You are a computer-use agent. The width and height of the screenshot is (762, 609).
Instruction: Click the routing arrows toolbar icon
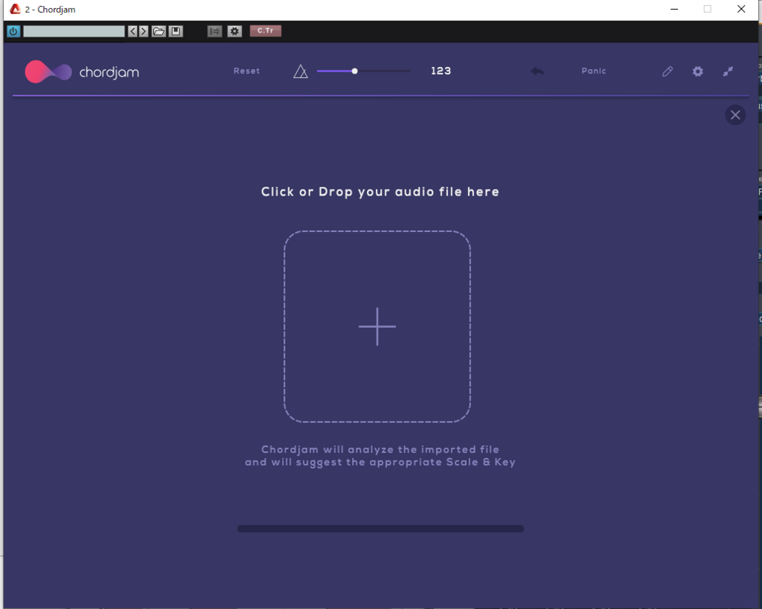(214, 31)
